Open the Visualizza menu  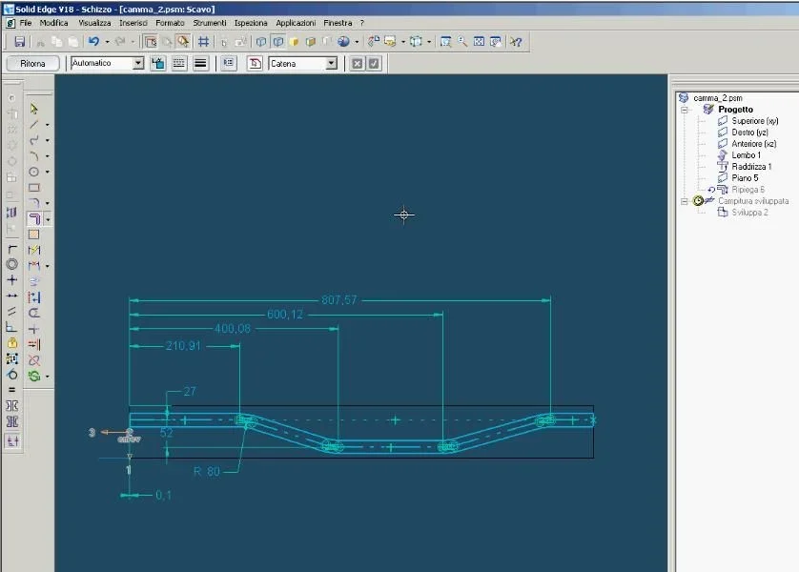94,23
